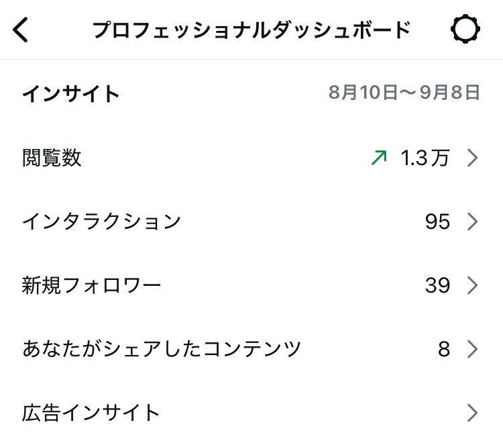Open the インタラクション row
503x443 pixels.
[102, 222]
